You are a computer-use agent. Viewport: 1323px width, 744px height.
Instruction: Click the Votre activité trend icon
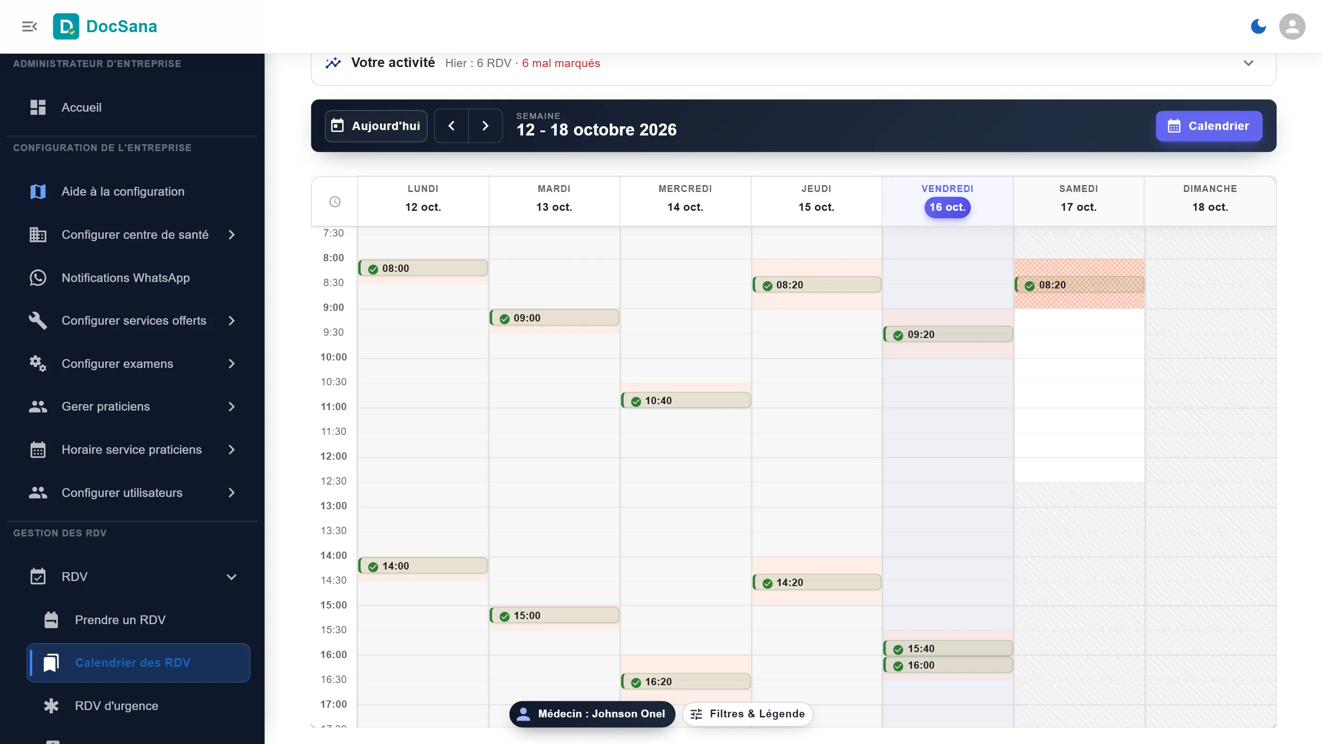tap(333, 63)
